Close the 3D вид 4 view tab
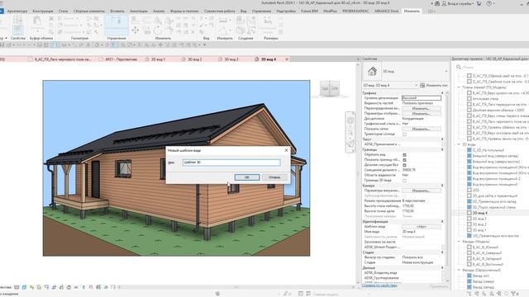This screenshot has height=297, width=529. point(287,59)
